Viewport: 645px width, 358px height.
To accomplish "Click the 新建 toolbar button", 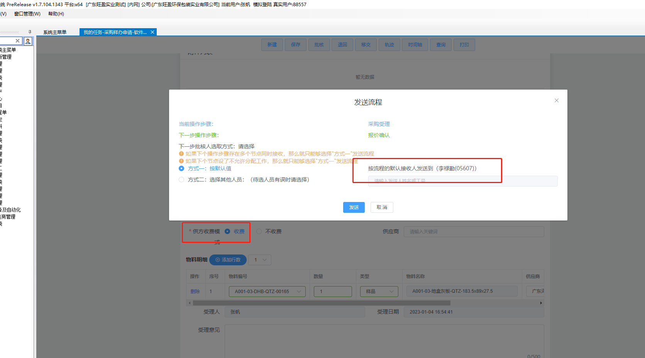I will point(272,45).
